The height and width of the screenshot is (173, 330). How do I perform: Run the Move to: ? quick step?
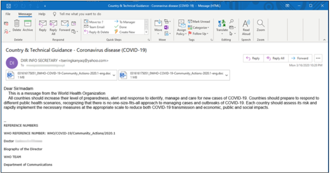point(94,22)
